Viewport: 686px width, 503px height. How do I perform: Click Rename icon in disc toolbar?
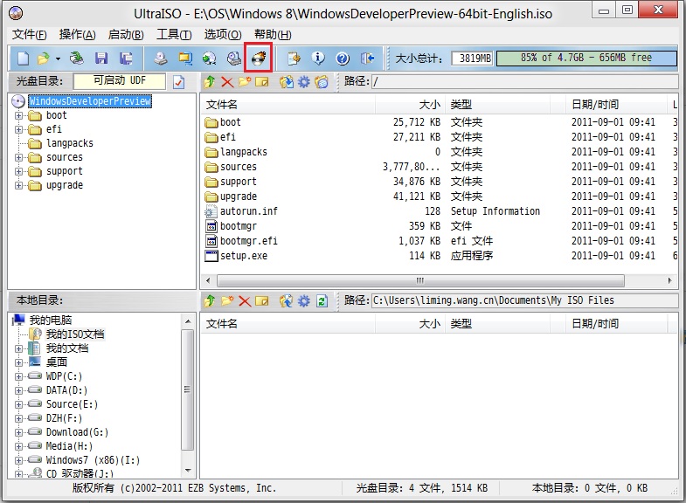click(262, 82)
